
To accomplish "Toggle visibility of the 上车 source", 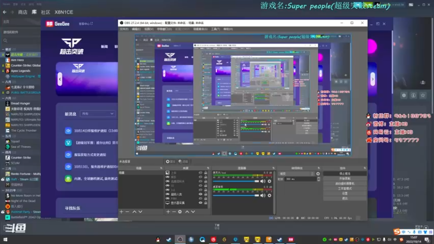I will click(200, 172).
